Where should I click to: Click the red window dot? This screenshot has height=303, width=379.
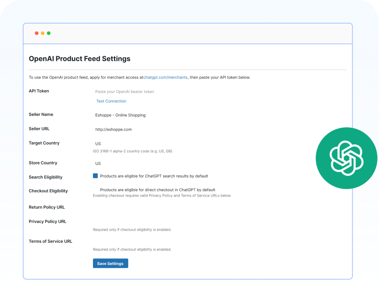(x=37, y=33)
